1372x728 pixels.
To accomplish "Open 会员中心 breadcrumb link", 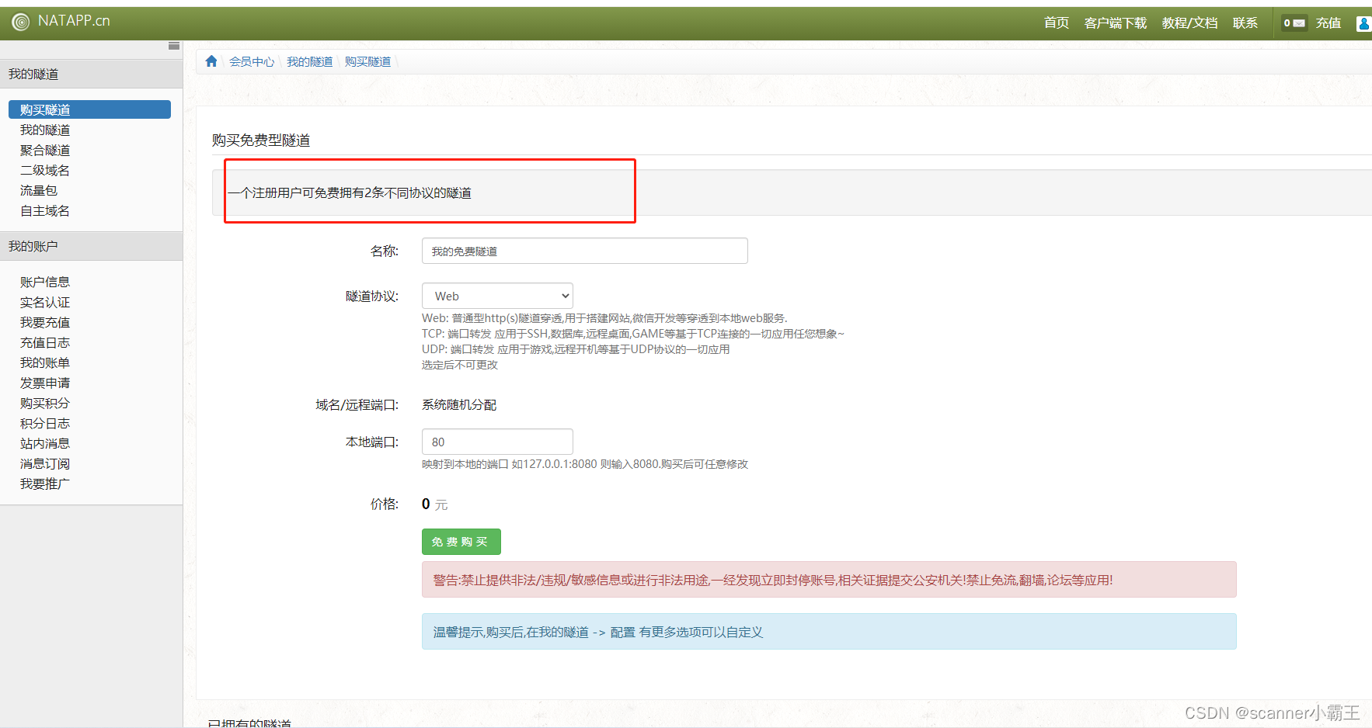I will click(x=252, y=61).
